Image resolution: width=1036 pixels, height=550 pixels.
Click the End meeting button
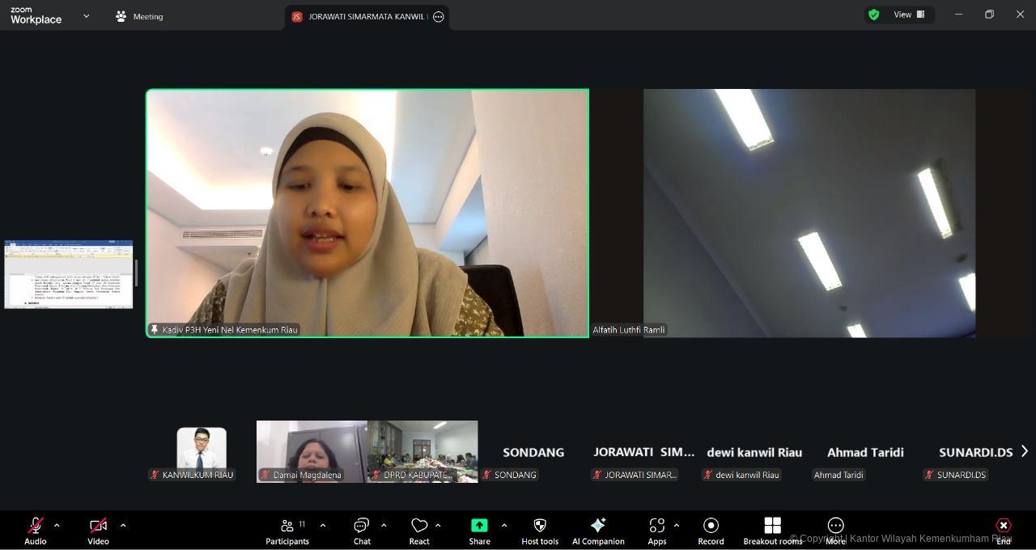pos(1004,530)
